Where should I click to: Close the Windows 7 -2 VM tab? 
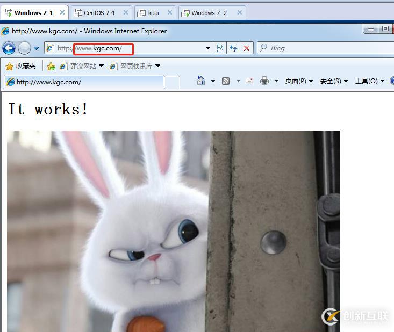(x=240, y=12)
